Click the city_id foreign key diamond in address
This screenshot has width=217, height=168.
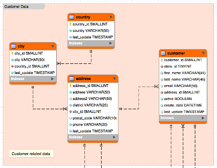71,112
